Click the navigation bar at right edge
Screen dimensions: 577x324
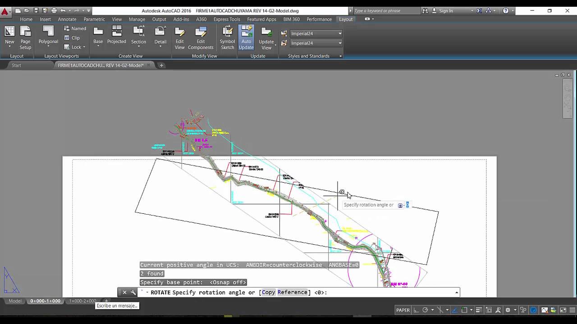[x=568, y=99]
